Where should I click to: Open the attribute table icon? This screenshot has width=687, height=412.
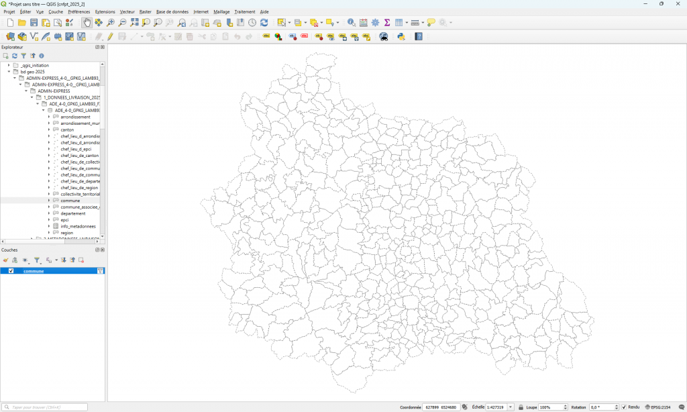pos(399,23)
